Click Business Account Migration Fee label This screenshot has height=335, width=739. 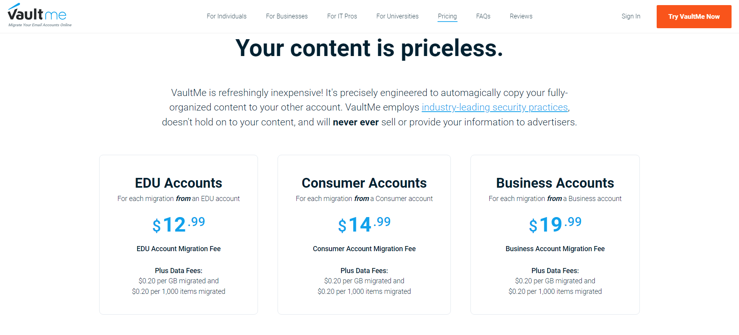[x=555, y=249]
